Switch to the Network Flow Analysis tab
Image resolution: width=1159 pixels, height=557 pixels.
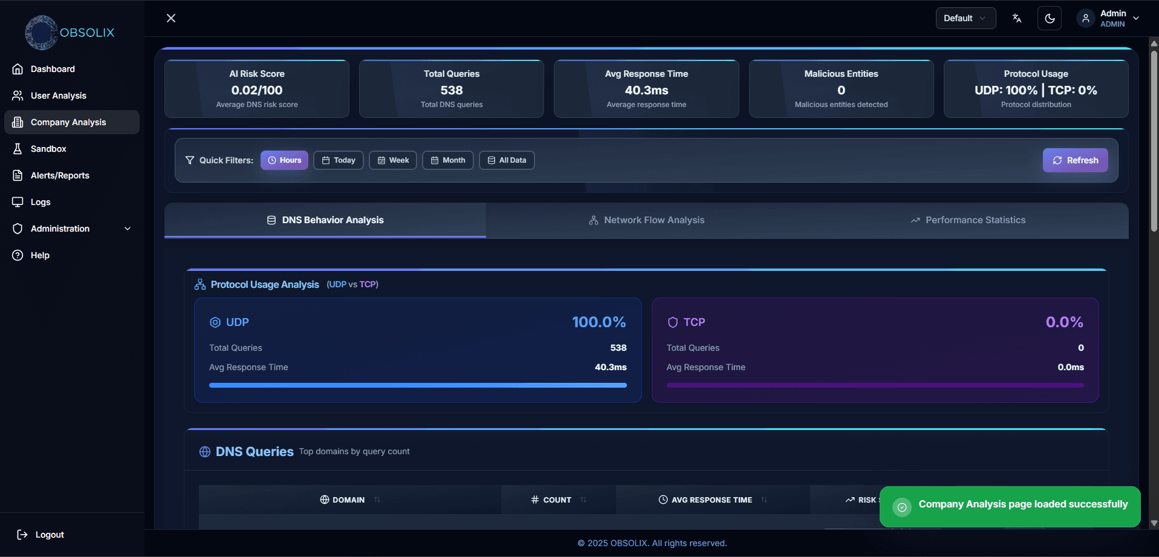[x=646, y=220]
